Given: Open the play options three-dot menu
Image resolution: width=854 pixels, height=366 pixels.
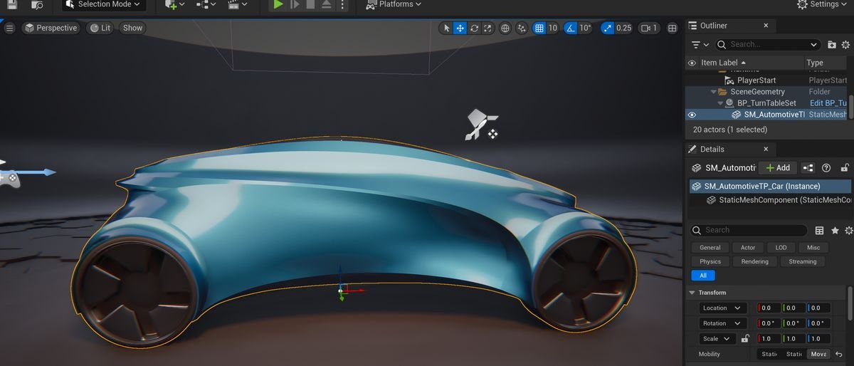Looking at the screenshot, I should coord(343,4).
